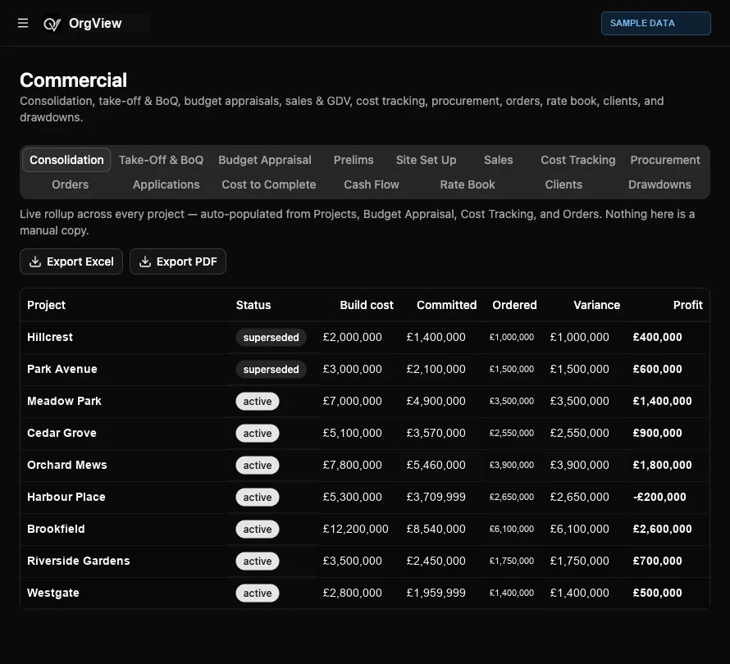The width and height of the screenshot is (730, 664).
Task: Click the Export PDF download icon
Action: (145, 262)
